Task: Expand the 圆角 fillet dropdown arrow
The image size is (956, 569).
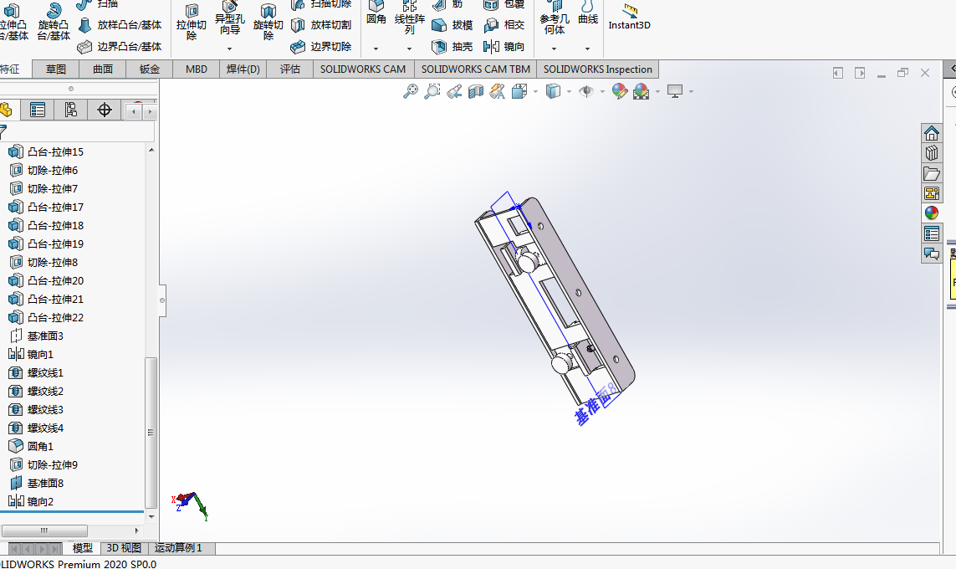Action: point(376,49)
